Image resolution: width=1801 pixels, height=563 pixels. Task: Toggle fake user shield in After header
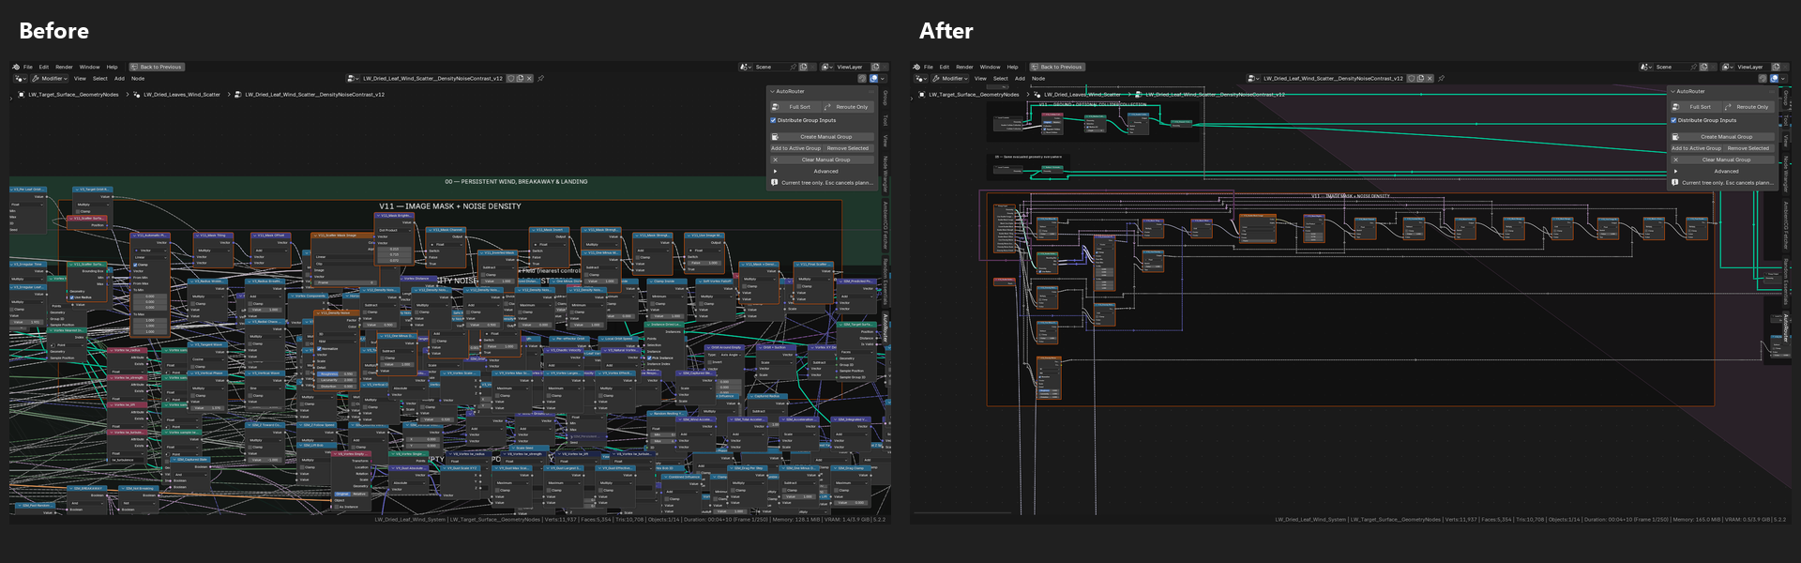click(1412, 79)
